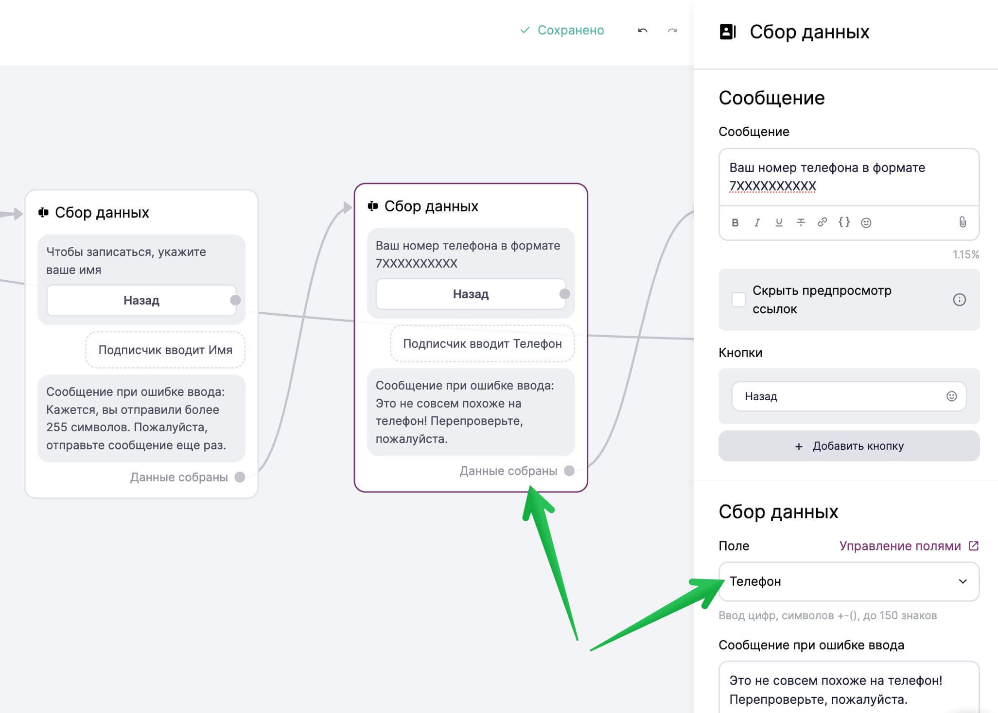The height and width of the screenshot is (713, 998).
Task: Click the Назад button in the name node
Action: pyautogui.click(x=141, y=300)
